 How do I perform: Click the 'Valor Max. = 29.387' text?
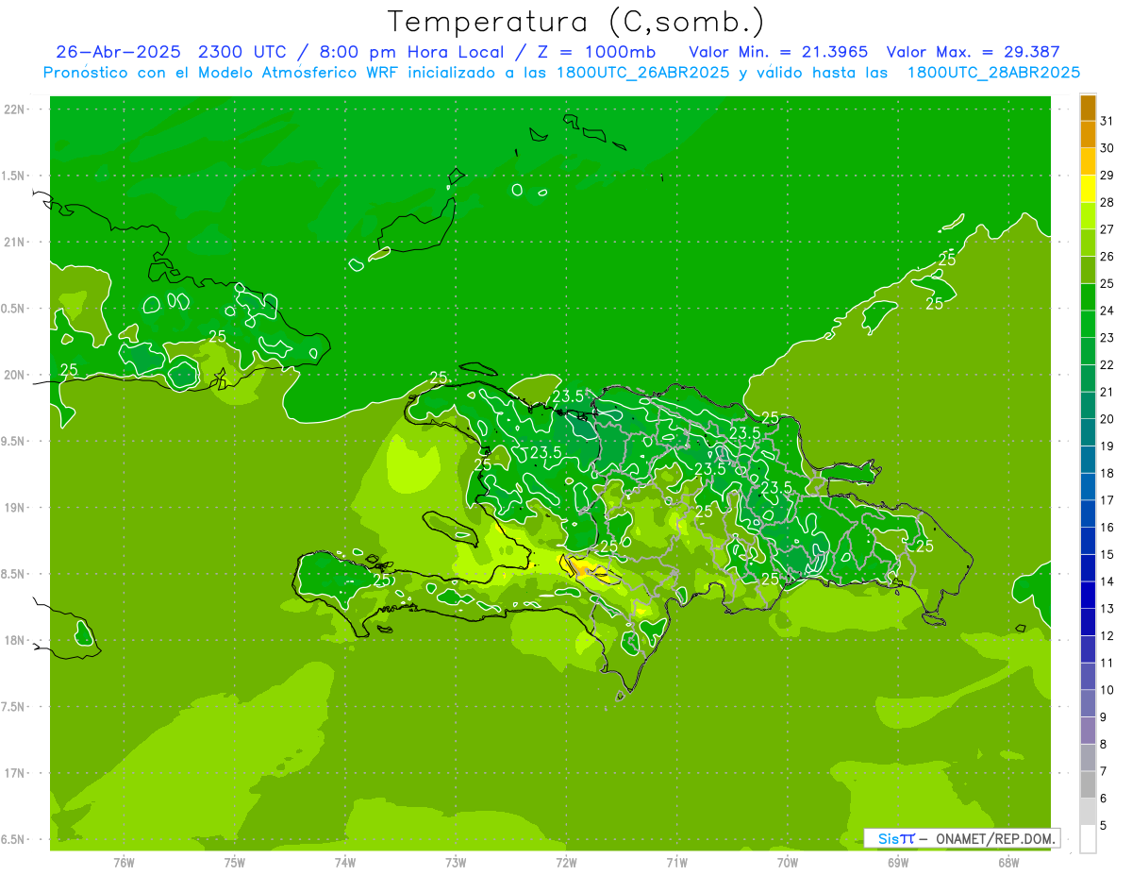coord(973,52)
